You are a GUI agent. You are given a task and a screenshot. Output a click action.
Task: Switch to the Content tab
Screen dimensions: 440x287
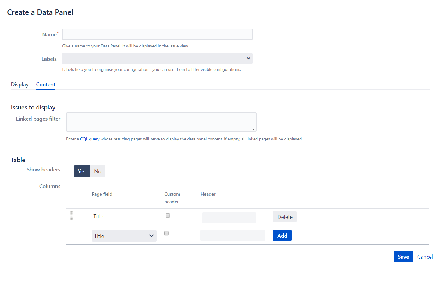coord(45,84)
